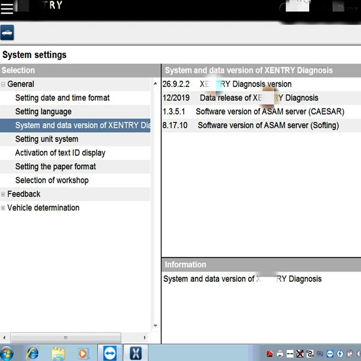Click the scroll right arrow
The image size is (361, 361).
(144, 338)
